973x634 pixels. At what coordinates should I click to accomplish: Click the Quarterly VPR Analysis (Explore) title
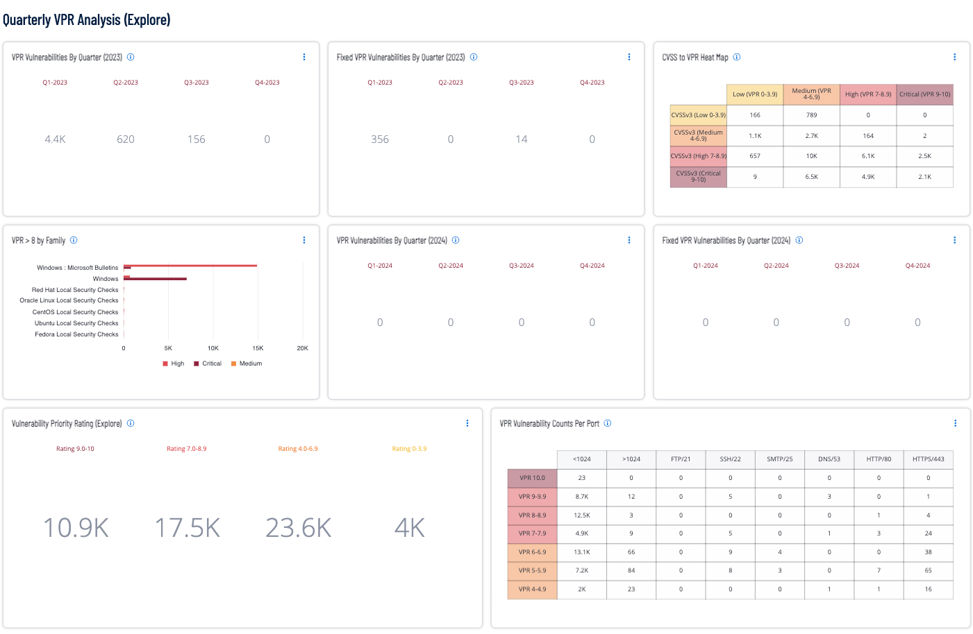(87, 19)
